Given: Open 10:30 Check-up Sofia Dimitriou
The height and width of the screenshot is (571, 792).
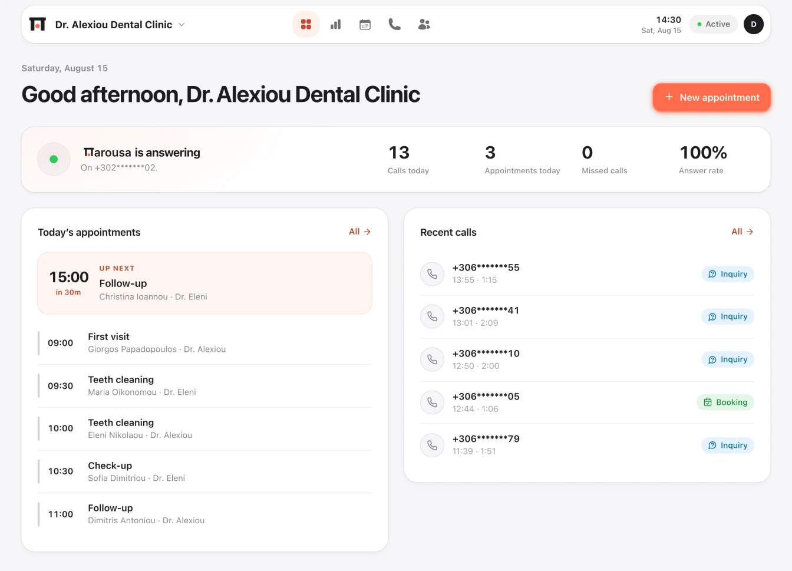Looking at the screenshot, I should 204,471.
